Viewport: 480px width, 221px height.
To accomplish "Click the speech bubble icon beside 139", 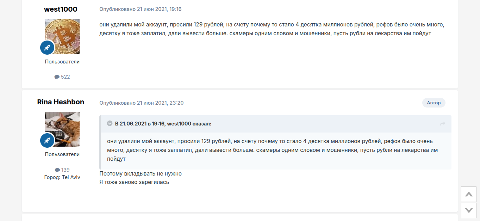I will click(x=57, y=170).
